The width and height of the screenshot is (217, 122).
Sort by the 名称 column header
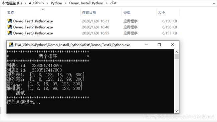[x=11, y=12]
